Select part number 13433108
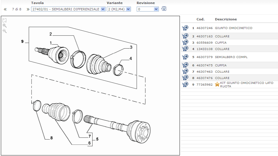 pyautogui.click(x=204, y=49)
